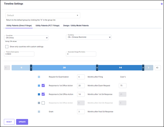Click the slider handle labeled 6
This screenshot has width=164, height=127.
(31, 68)
